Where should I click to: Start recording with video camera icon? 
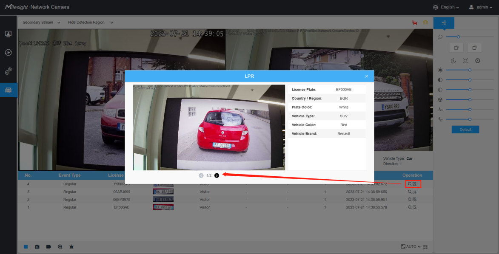pyautogui.click(x=48, y=247)
